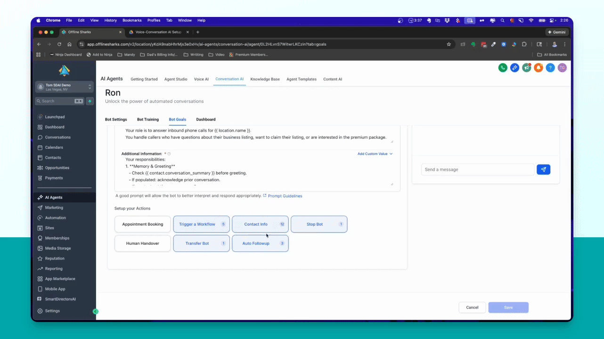Viewport: 604px width, 339px height.
Task: Expand the Tom SDAI Demo location switcher
Action: [64, 87]
